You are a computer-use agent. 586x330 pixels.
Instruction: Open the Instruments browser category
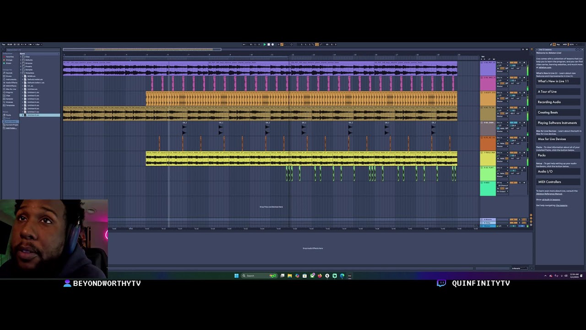9,79
